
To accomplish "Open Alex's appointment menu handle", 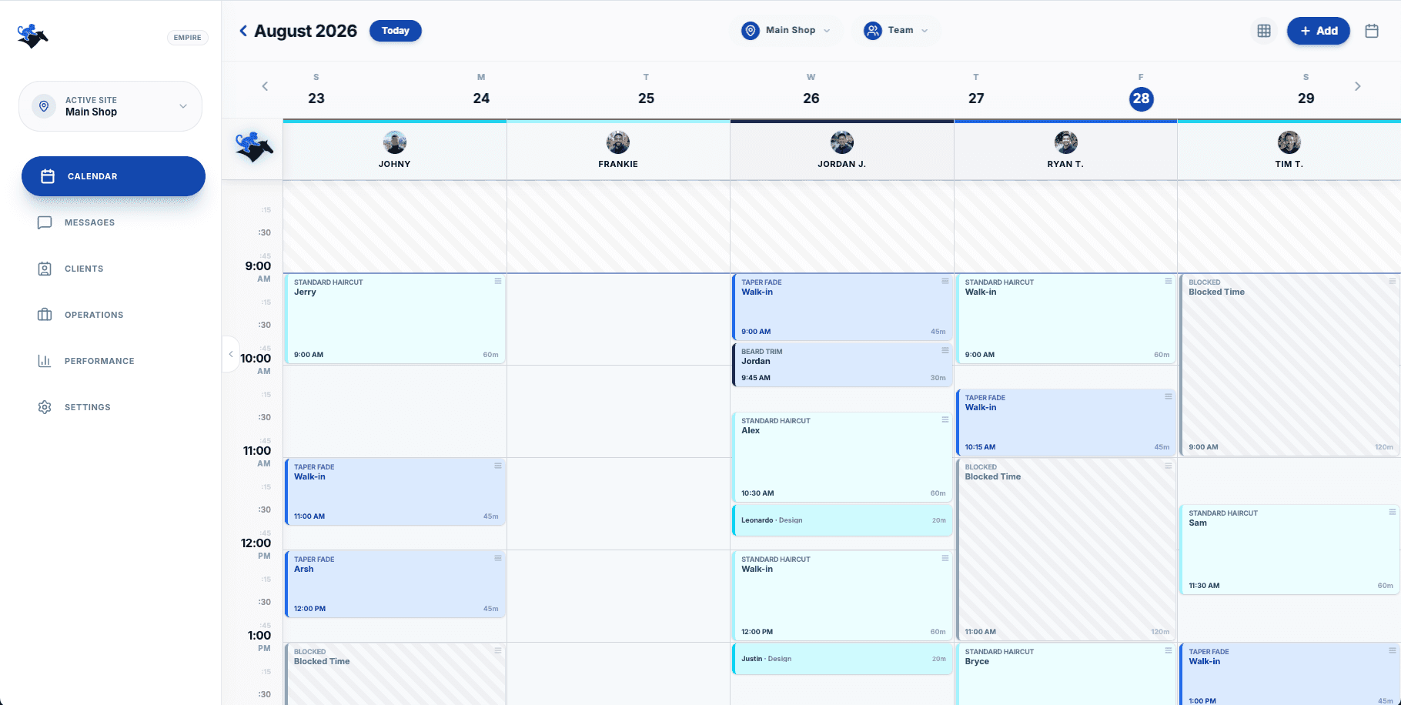I will tap(945, 420).
